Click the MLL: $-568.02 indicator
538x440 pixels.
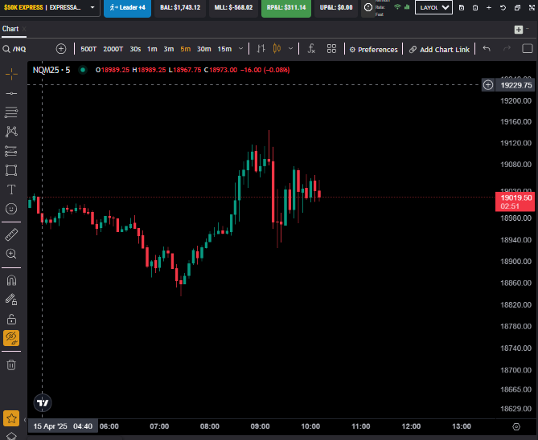[233, 7]
